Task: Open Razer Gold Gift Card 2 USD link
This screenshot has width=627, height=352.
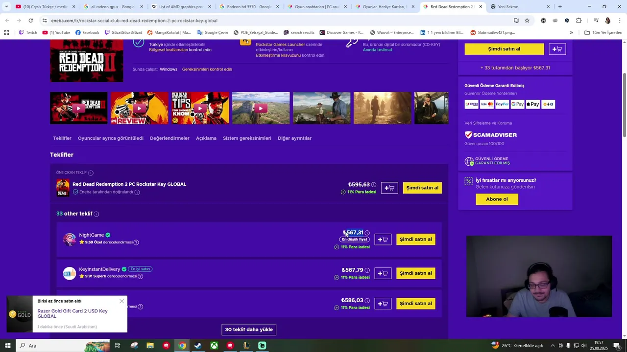Action: coord(72,313)
